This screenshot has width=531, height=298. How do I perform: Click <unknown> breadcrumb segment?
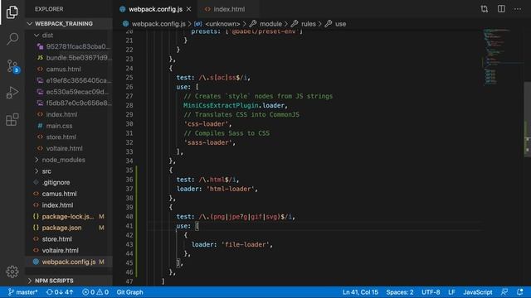[222, 24]
